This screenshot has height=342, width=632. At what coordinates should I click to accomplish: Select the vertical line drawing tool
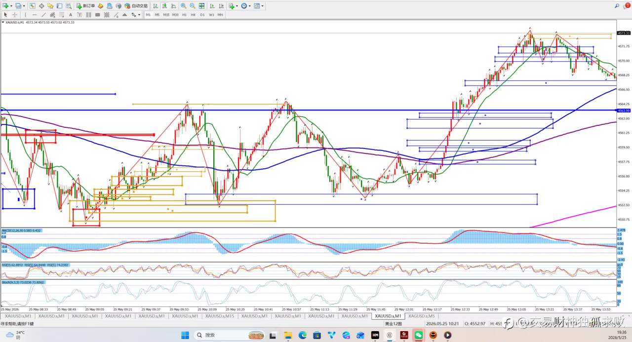[26, 15]
